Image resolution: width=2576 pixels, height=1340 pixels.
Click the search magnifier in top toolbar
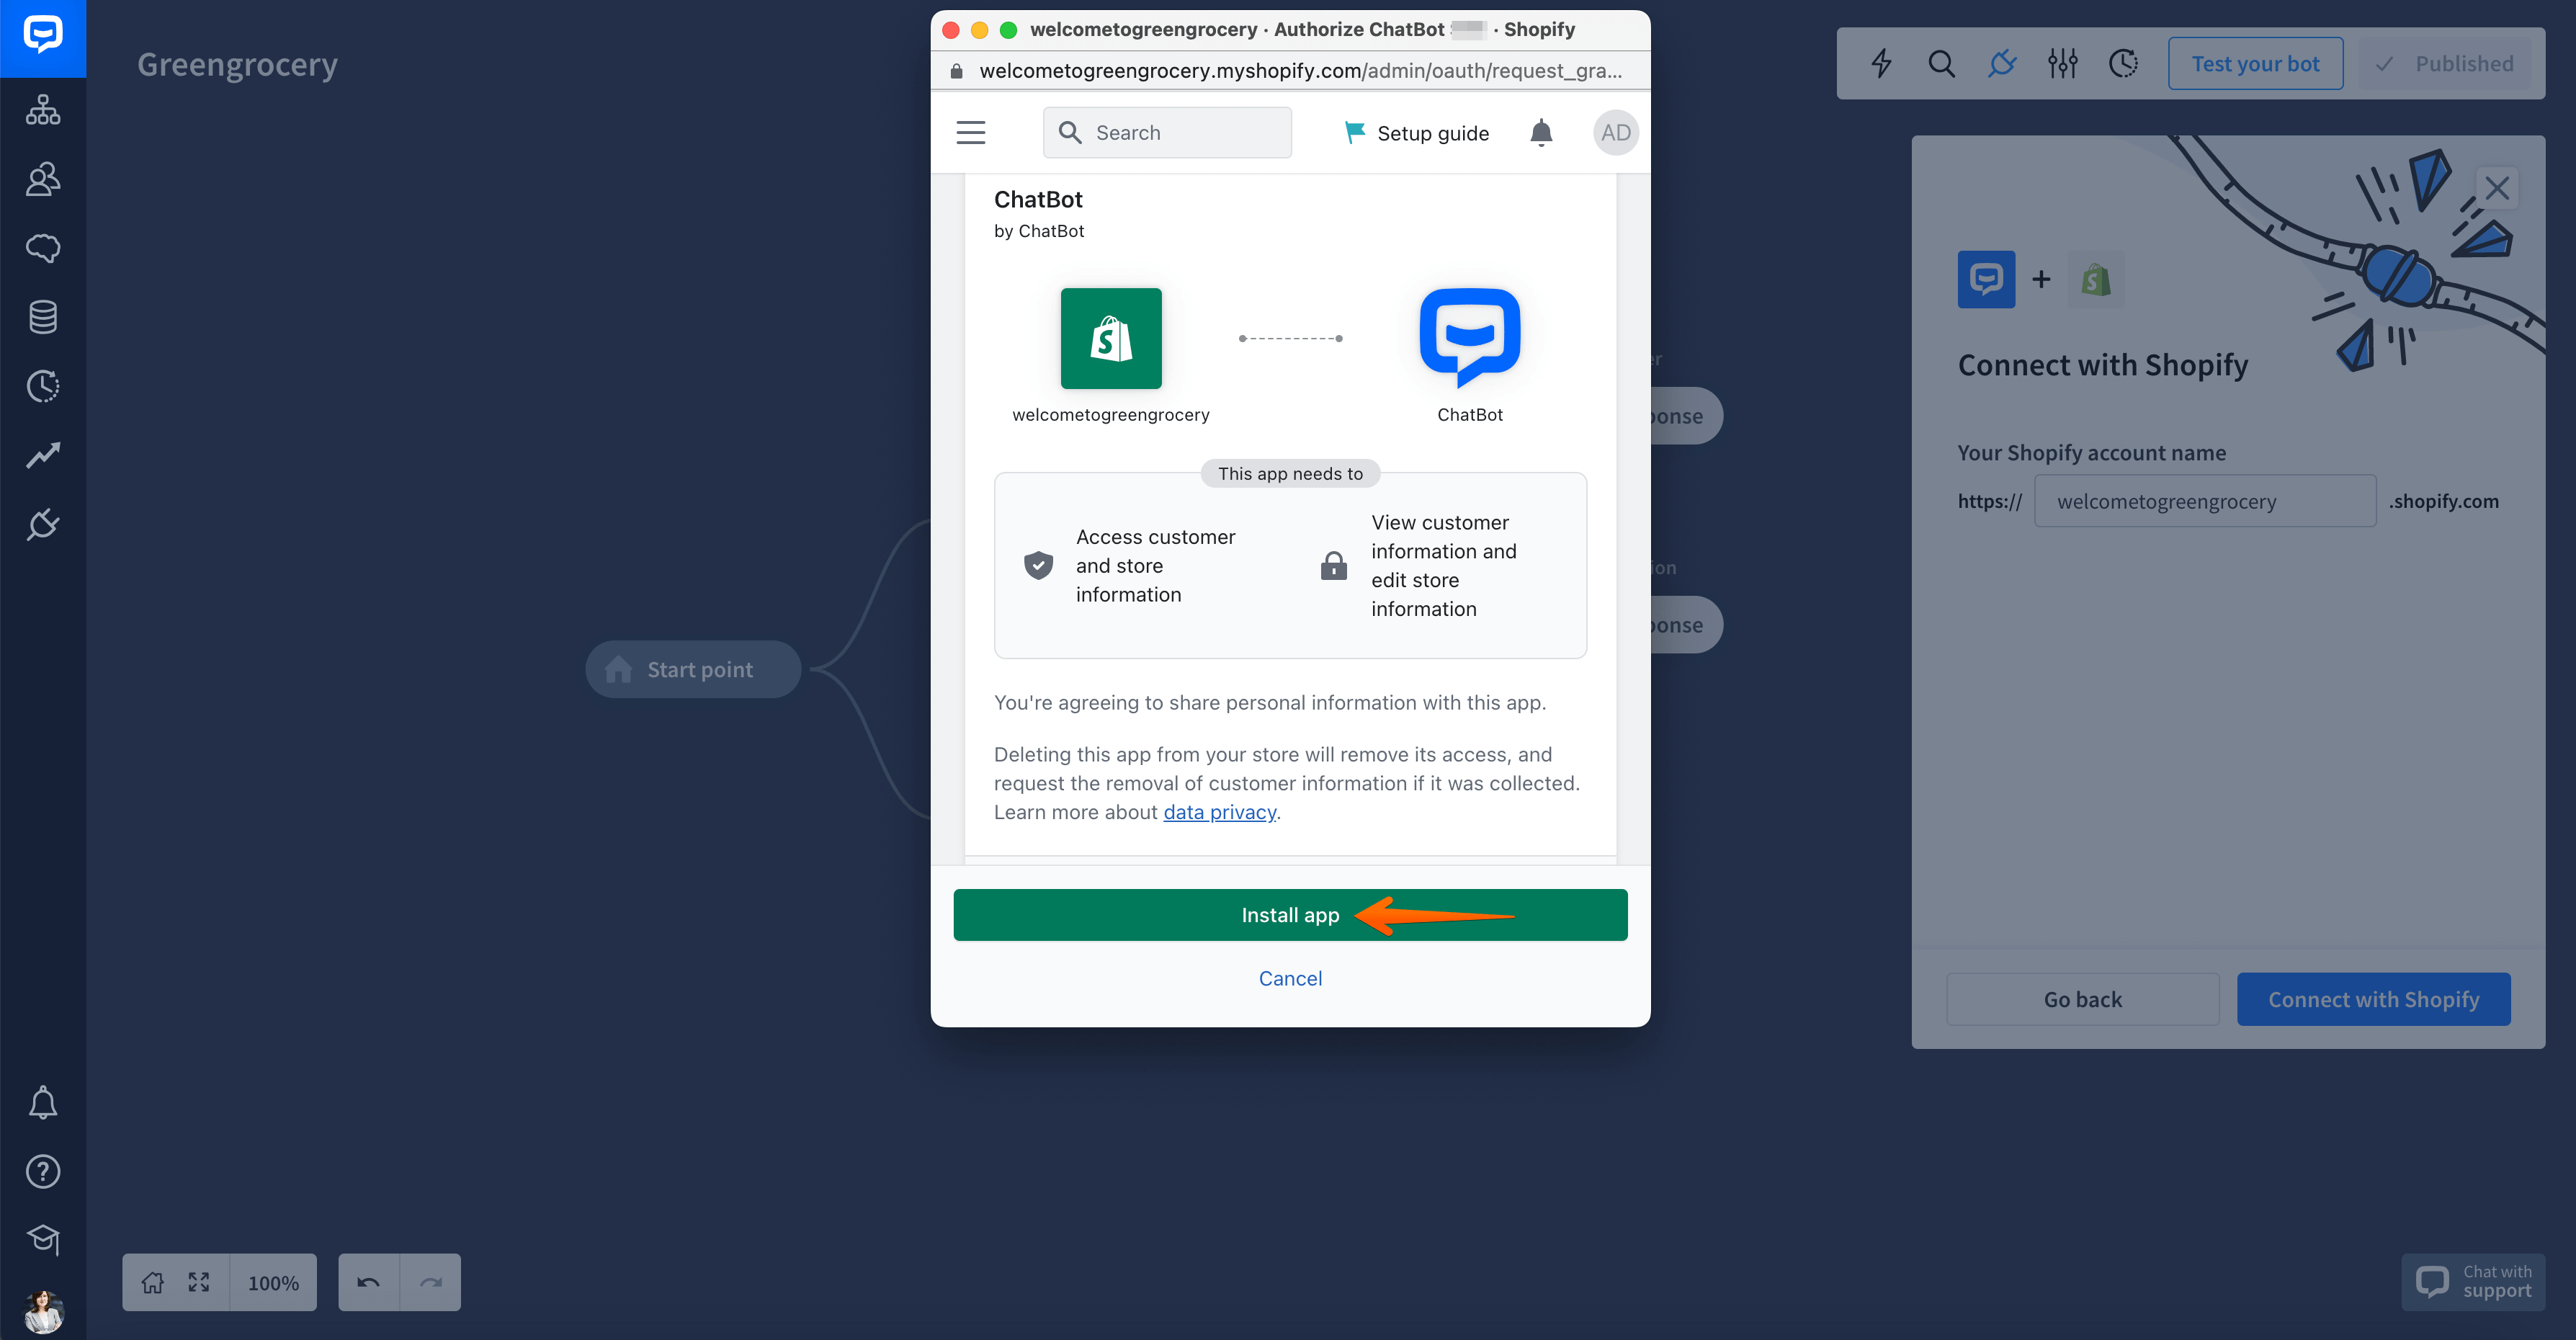[x=1941, y=64]
